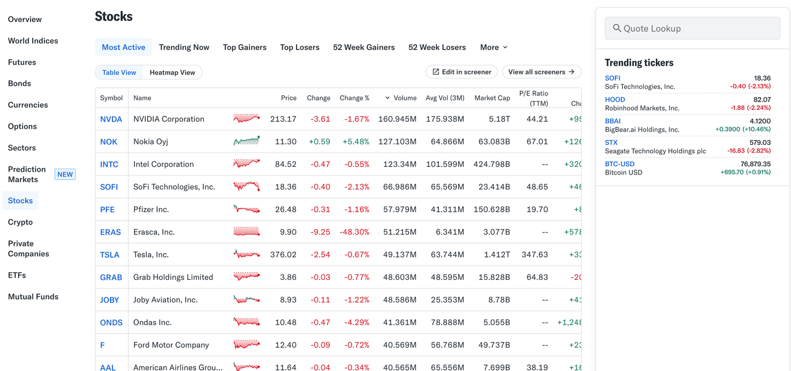791x371 pixels.
Task: Open Nokia Oyj sparkline chart
Action: point(247,141)
